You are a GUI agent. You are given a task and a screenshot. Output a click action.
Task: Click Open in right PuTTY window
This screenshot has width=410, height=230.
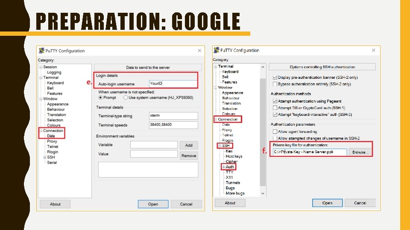327,203
